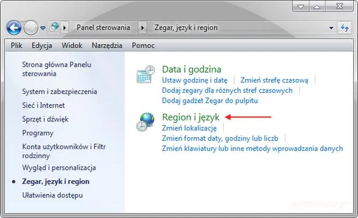Close the Control Panel window
The height and width of the screenshot is (218, 358).
click(339, 6)
